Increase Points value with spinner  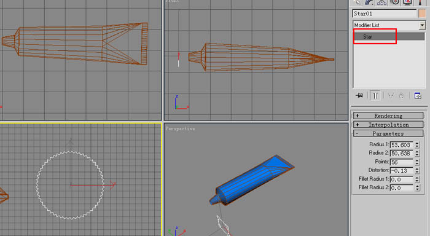tap(417, 160)
